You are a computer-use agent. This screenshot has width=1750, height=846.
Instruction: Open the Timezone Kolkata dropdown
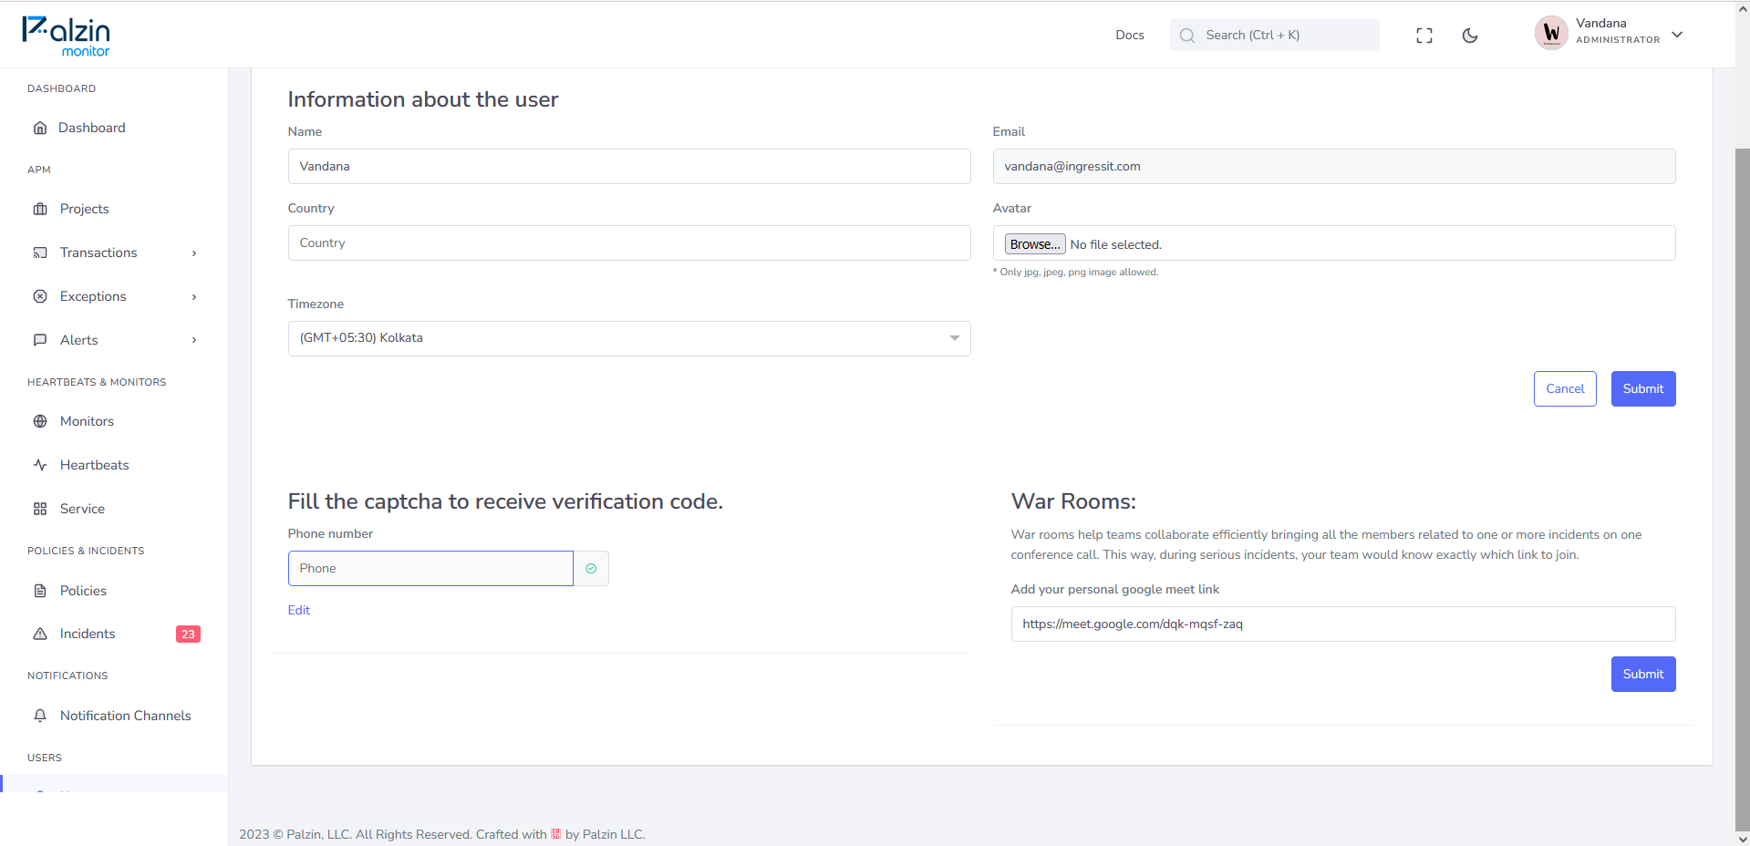pyautogui.click(x=629, y=338)
